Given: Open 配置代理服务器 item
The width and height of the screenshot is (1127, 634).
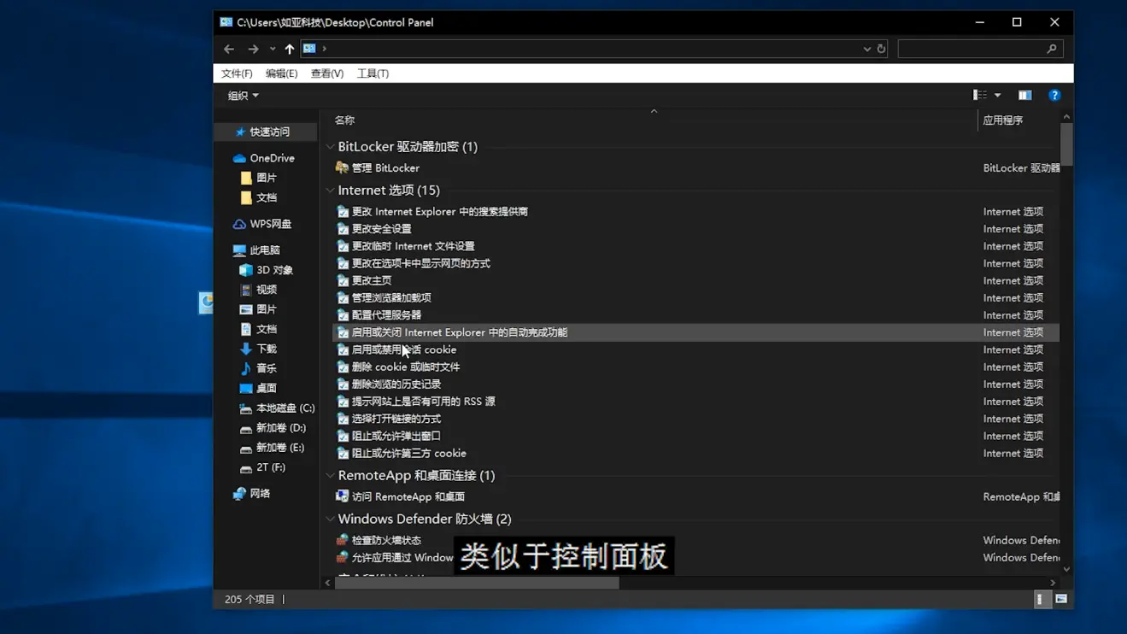Looking at the screenshot, I should [x=386, y=315].
